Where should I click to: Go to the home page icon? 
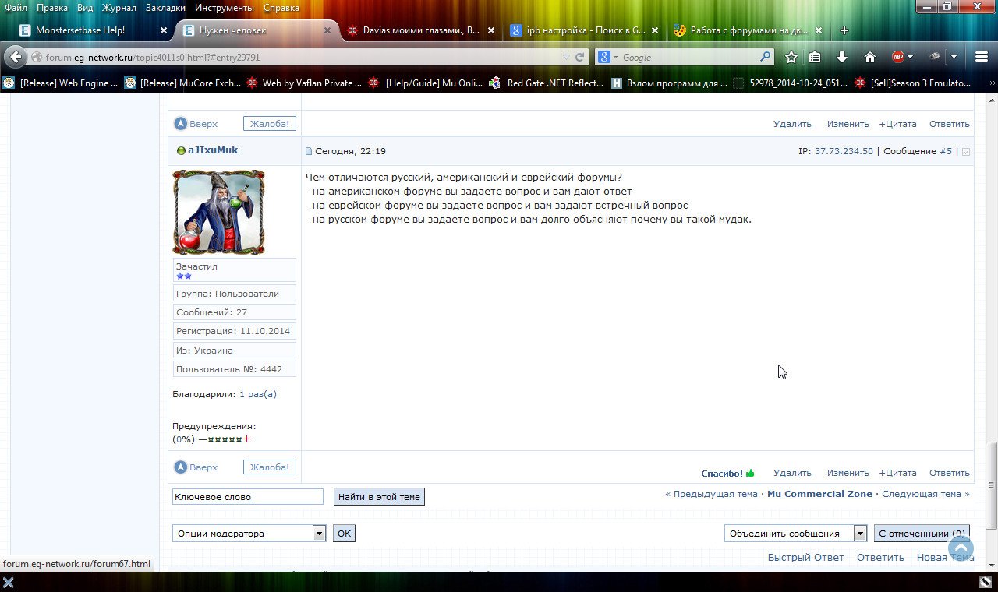click(870, 57)
